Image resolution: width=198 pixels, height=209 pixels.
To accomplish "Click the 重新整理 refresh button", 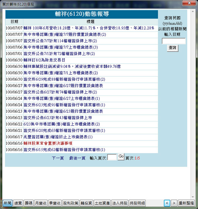I will (x=186, y=203).
